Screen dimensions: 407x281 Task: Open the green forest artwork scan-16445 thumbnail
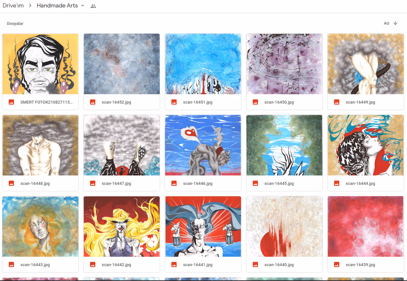284,145
